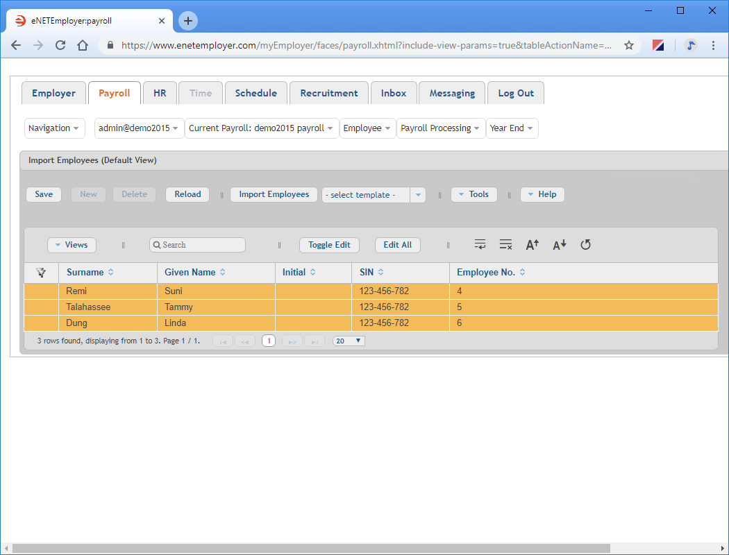Change rows per page 20 dropdown
Viewport: 729px width, 555px height.
pos(349,341)
